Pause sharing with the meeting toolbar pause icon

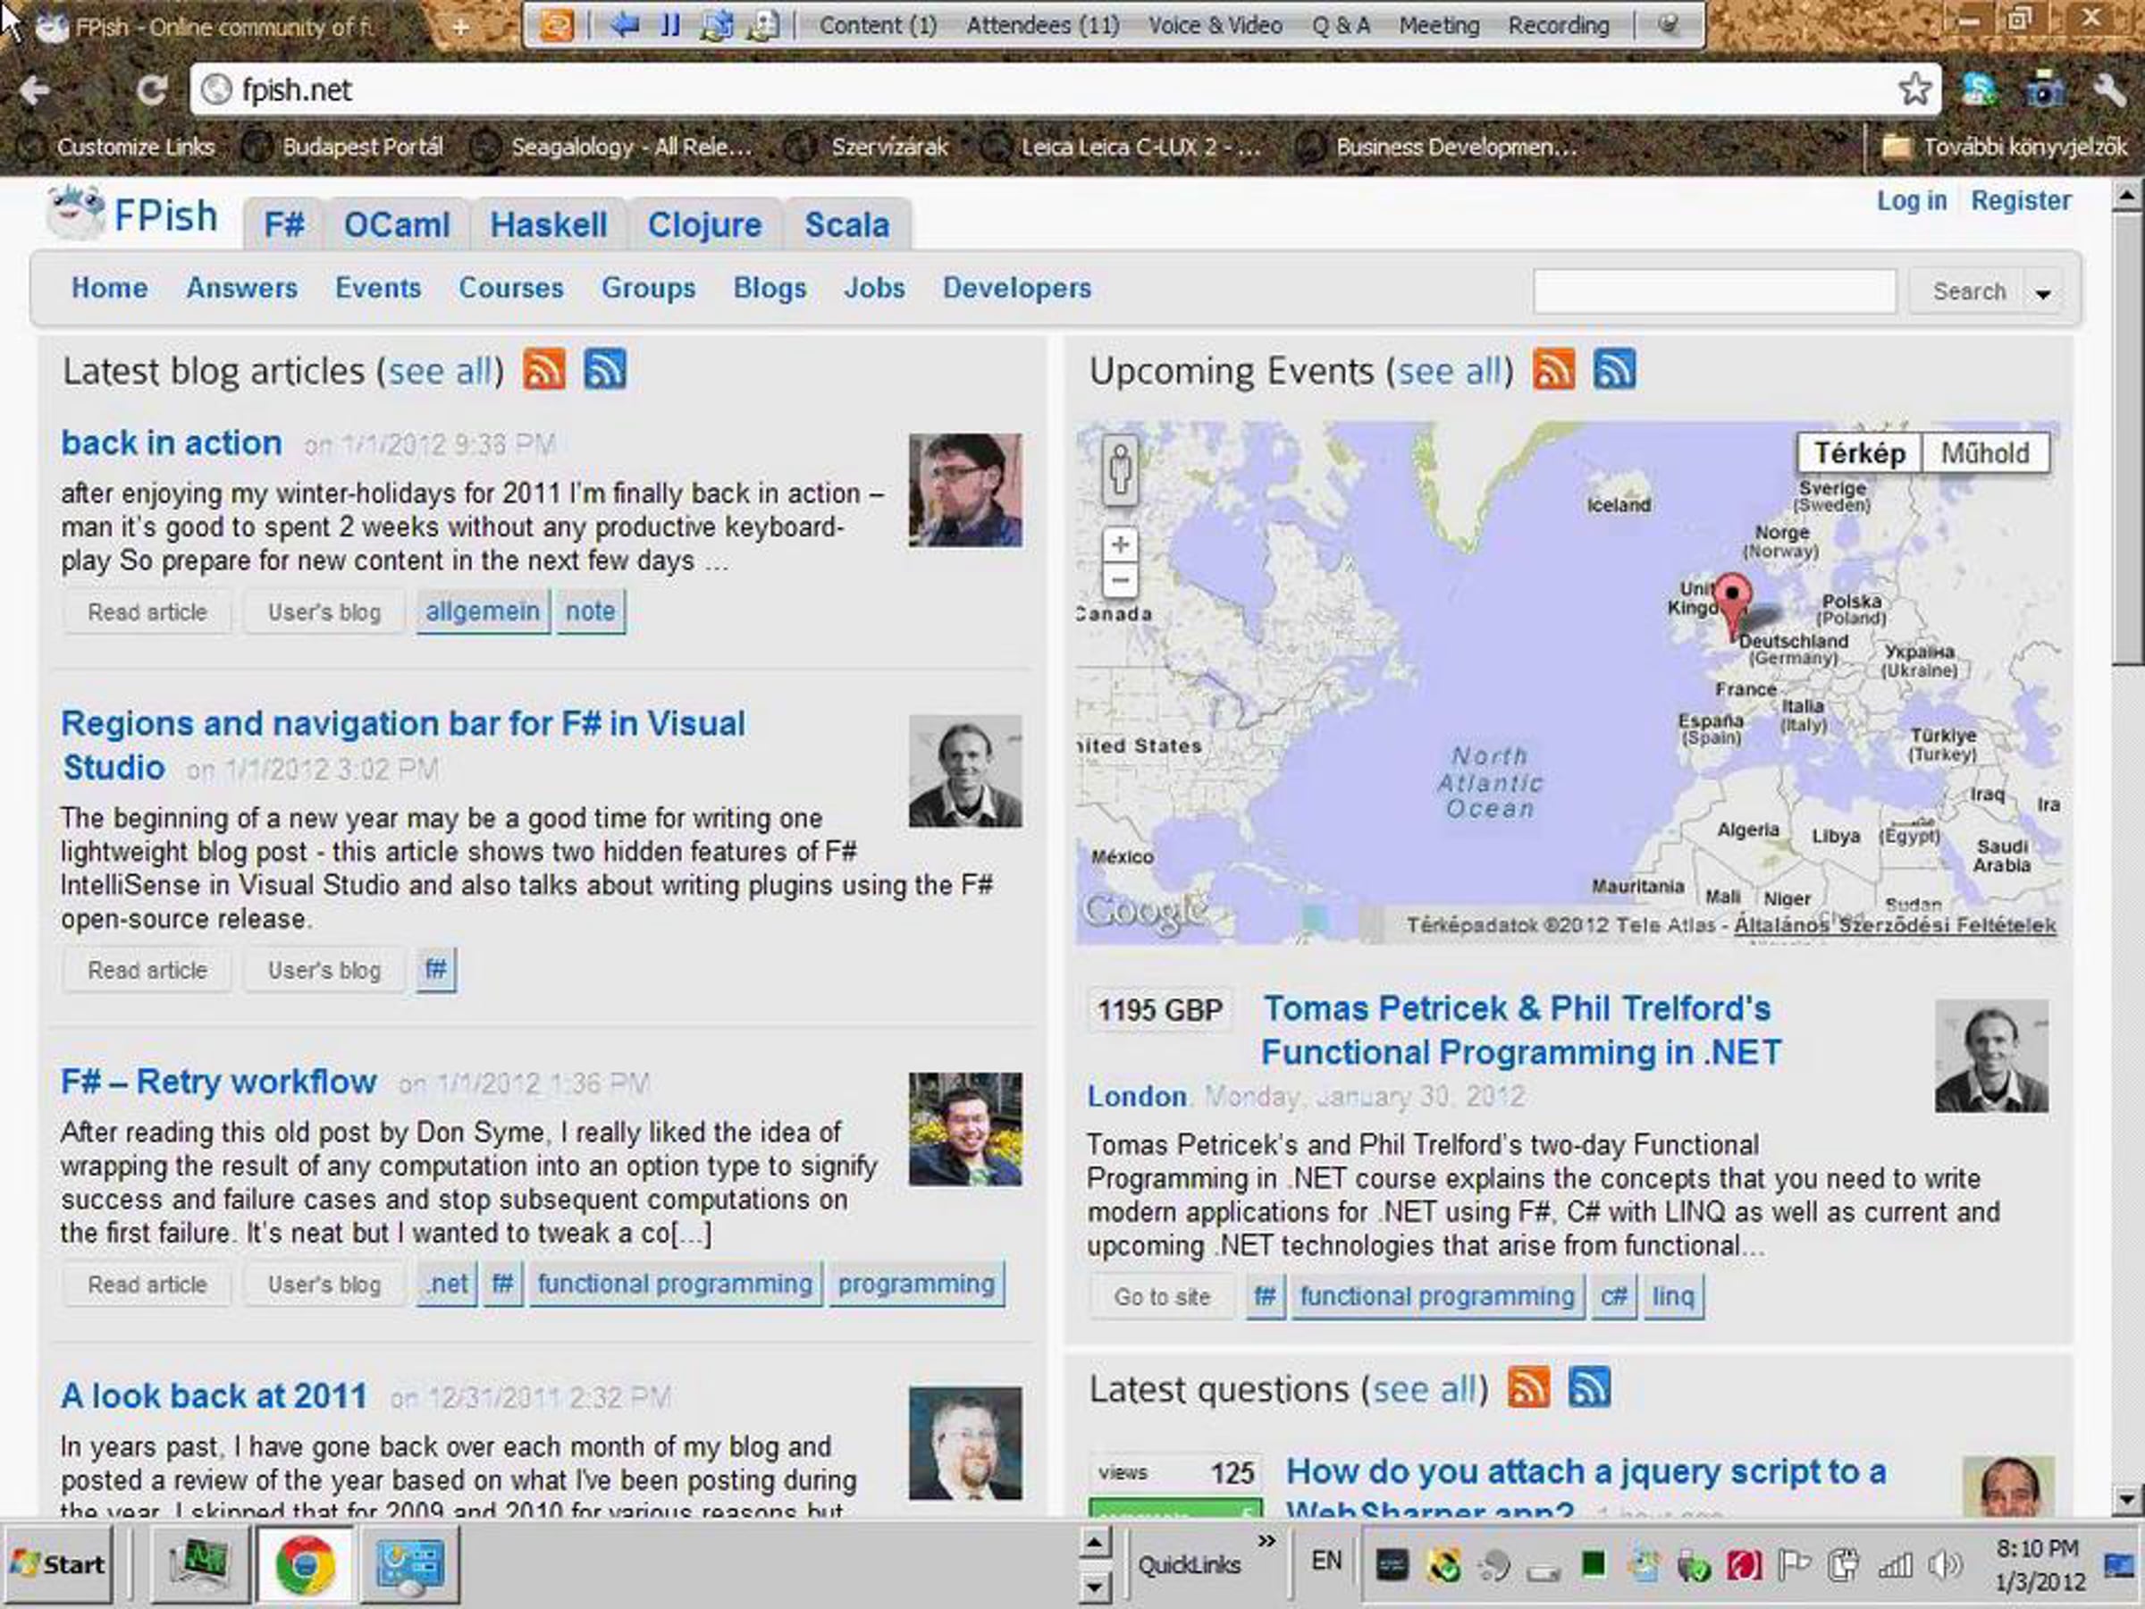(x=670, y=24)
